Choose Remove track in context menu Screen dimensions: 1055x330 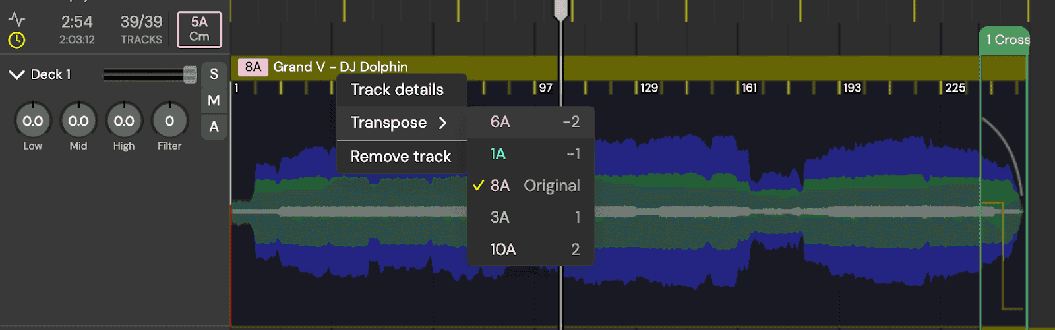tap(402, 157)
